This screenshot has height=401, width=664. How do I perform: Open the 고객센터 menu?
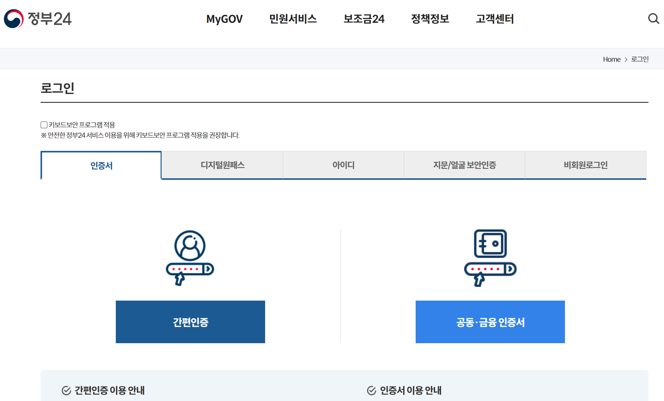point(495,19)
